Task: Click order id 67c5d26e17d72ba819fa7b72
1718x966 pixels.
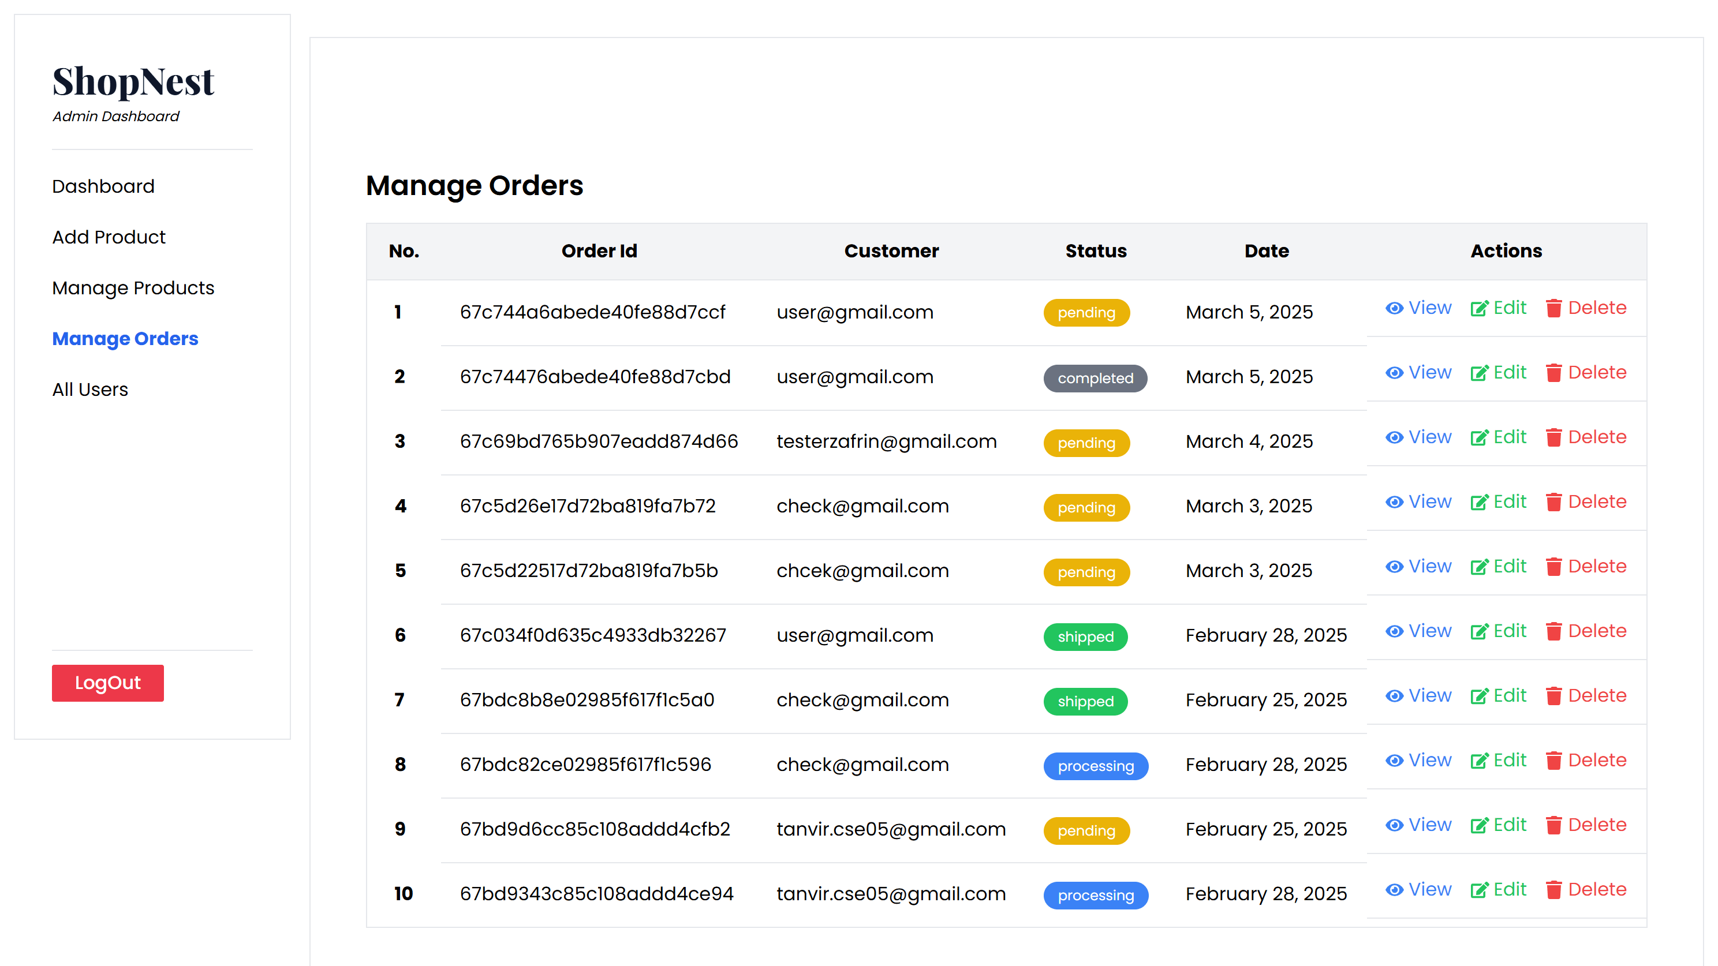Action: 588,507
